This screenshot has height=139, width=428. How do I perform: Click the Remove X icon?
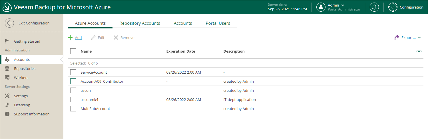pyautogui.click(x=116, y=38)
